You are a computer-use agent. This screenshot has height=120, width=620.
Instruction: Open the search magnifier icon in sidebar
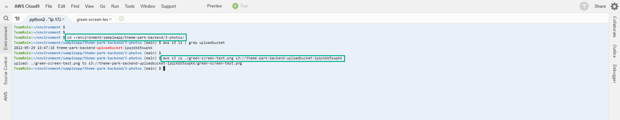(x=6, y=18)
